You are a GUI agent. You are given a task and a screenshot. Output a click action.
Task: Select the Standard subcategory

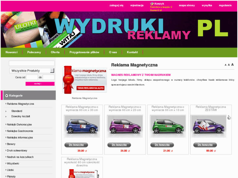point(17,111)
